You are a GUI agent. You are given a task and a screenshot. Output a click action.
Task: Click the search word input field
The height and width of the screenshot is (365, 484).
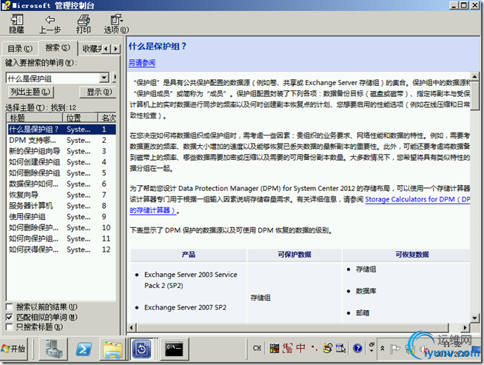pos(53,78)
